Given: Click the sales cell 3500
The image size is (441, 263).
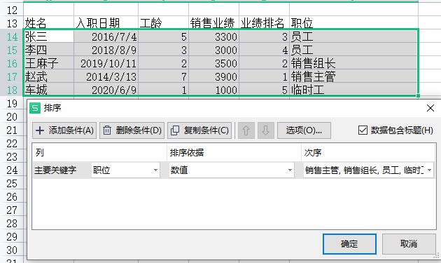Looking at the screenshot, I should click(x=213, y=63).
